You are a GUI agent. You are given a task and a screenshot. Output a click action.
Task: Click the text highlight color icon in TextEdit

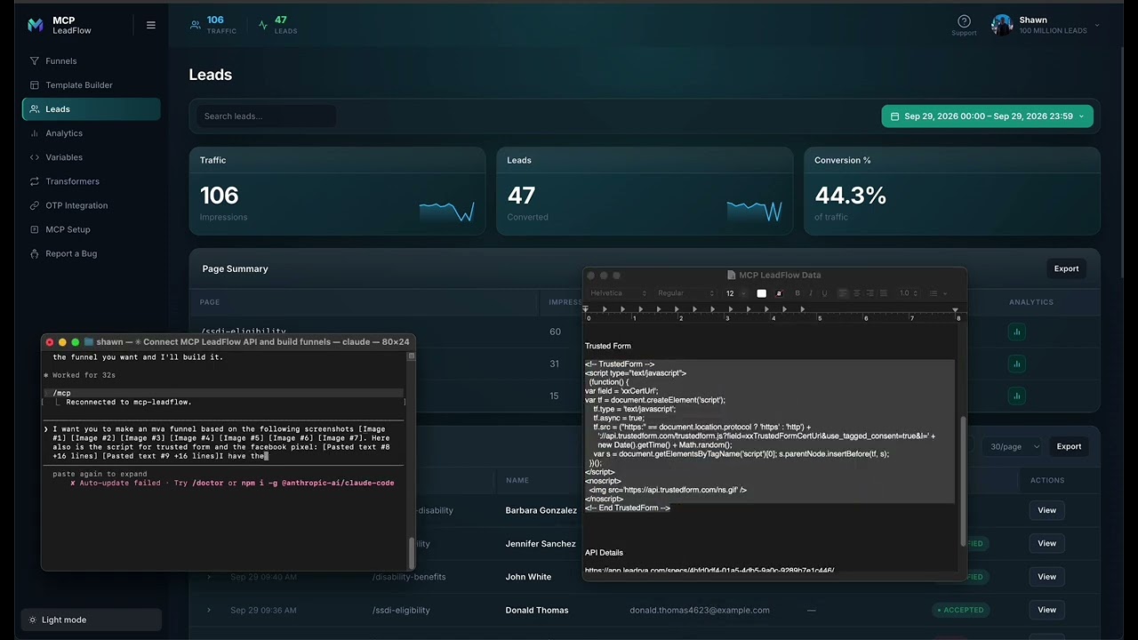click(x=779, y=293)
